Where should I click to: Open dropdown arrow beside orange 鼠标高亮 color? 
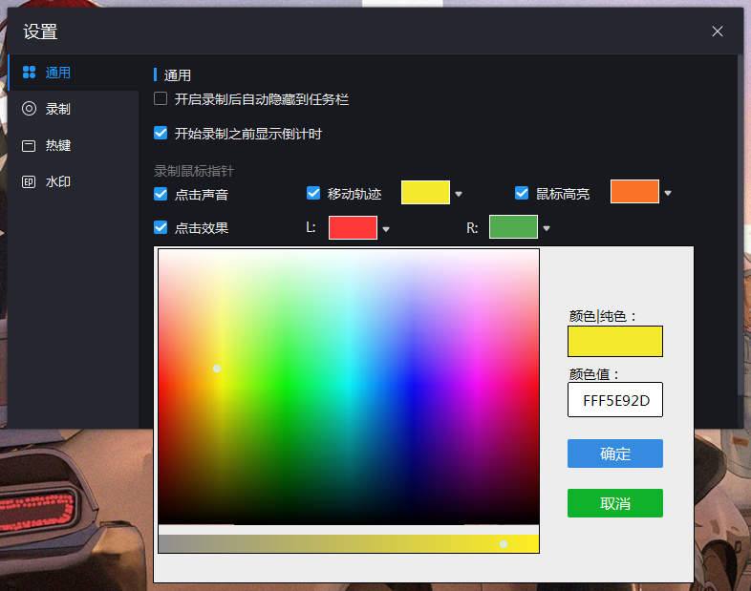[668, 193]
